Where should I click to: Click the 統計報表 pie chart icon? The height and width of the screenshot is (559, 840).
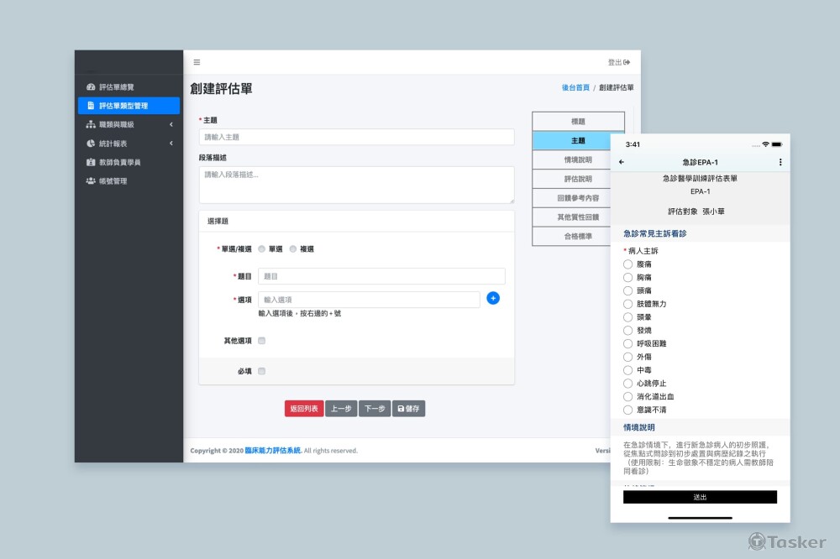[90, 143]
